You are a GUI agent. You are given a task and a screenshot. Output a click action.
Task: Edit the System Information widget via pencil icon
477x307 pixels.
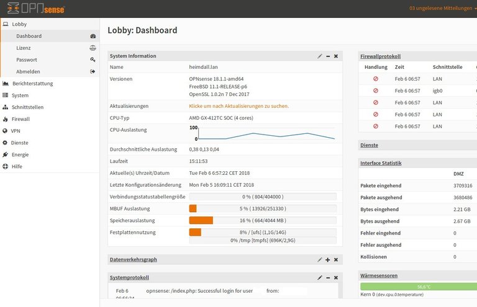tap(320, 56)
